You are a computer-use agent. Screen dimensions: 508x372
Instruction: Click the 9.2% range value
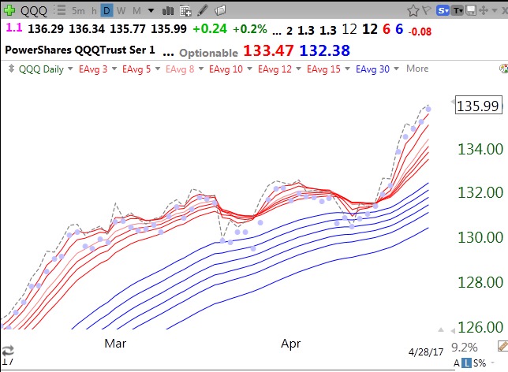click(465, 348)
